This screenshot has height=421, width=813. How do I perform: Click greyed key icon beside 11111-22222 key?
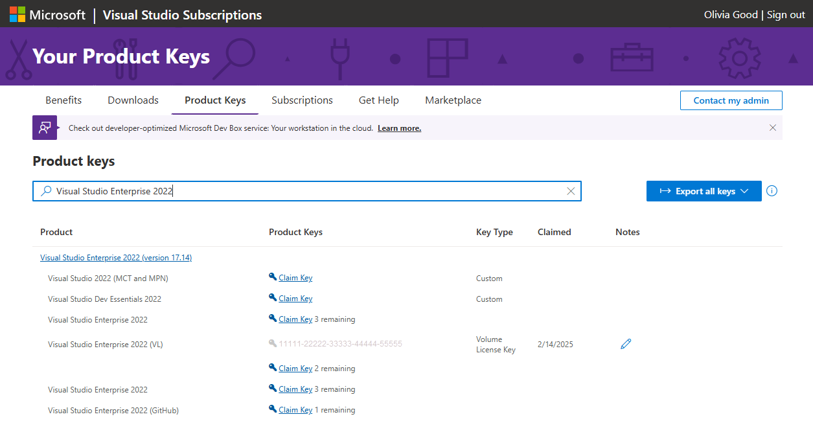click(273, 343)
